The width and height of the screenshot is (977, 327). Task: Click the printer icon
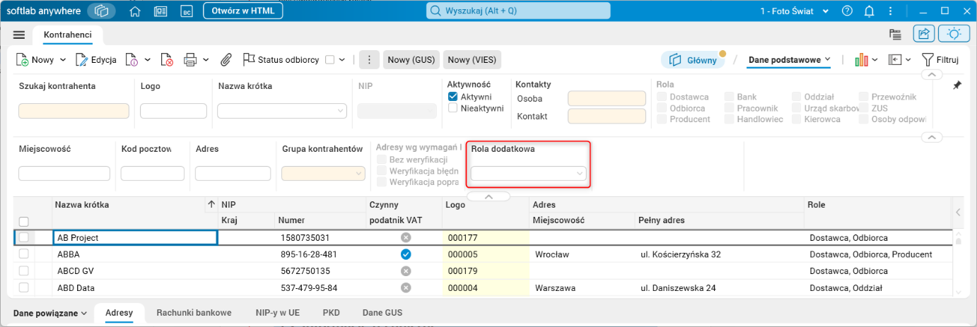pyautogui.click(x=190, y=60)
